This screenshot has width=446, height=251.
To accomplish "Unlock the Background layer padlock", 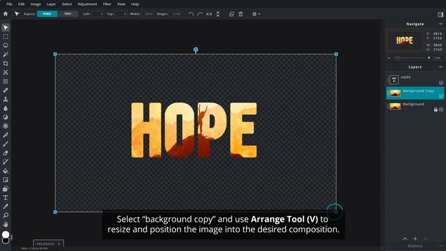I will [436, 109].
